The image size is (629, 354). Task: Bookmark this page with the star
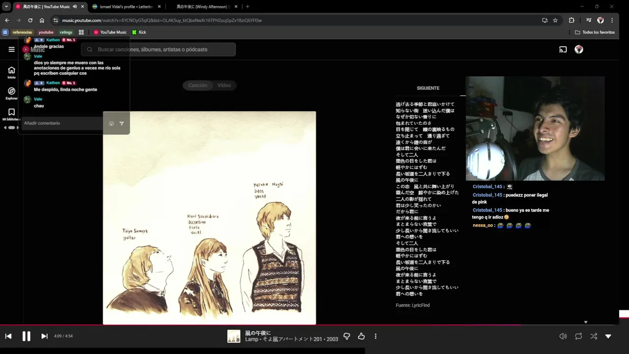click(x=555, y=20)
